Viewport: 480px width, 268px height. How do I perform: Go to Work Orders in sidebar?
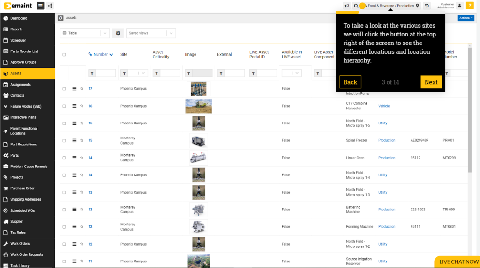[x=20, y=244]
